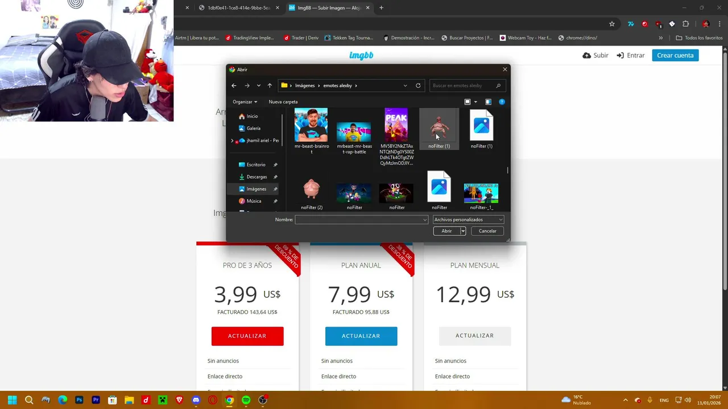This screenshot has height=409, width=728.
Task: Show more bookmarks chevron
Action: pos(660,38)
